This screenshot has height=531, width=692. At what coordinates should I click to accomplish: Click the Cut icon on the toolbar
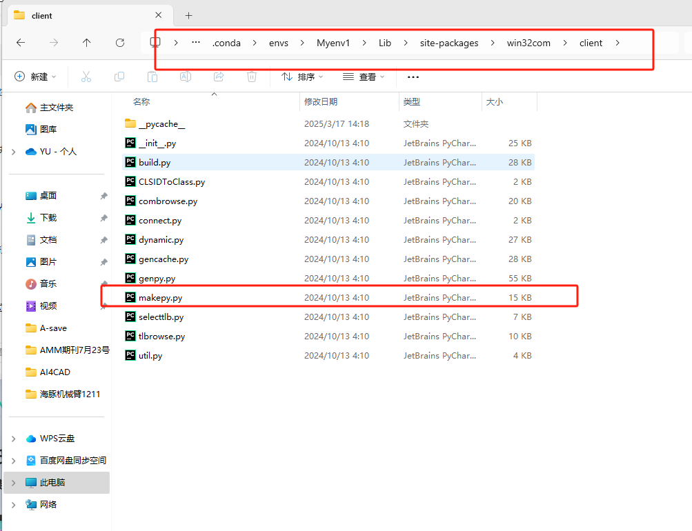tap(86, 77)
